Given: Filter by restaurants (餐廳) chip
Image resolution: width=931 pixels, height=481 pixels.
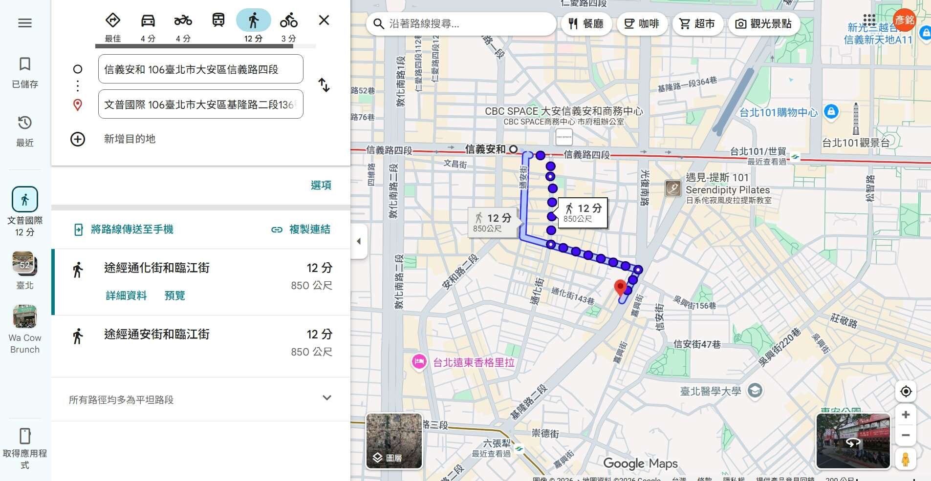Looking at the screenshot, I should tap(586, 24).
